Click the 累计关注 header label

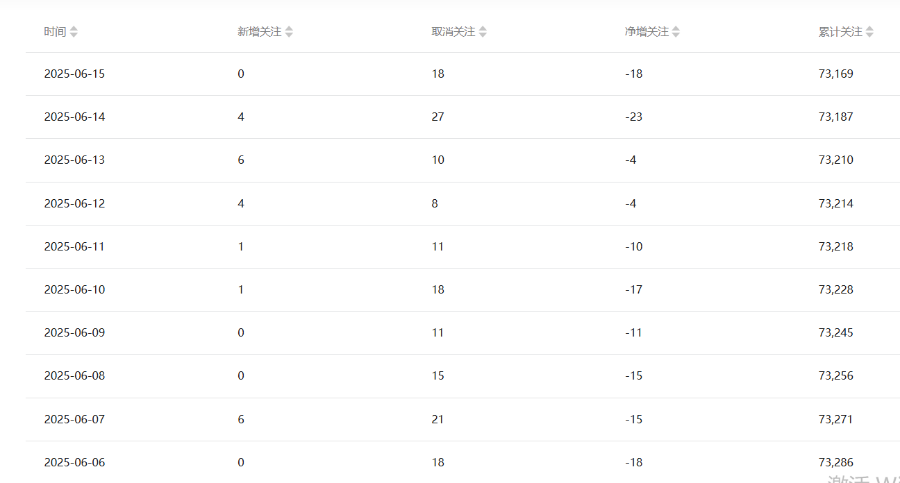tap(840, 32)
